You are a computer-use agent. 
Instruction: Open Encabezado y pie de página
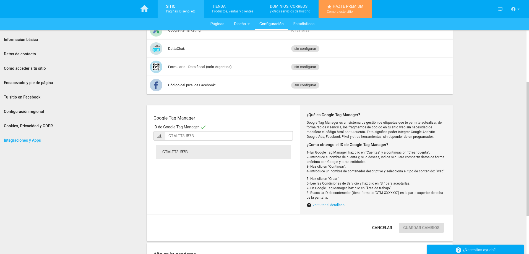tap(28, 83)
